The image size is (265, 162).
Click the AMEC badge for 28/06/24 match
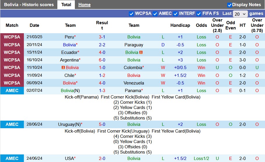12,124
